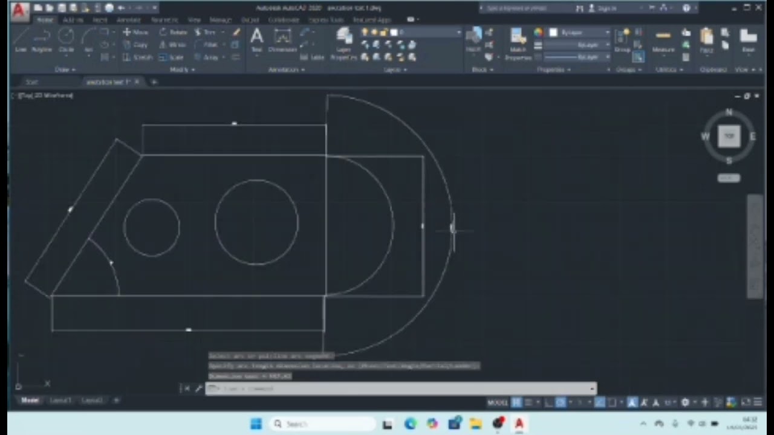This screenshot has width=774, height=435.
Task: Open the Insert ribbon tab
Action: click(x=100, y=20)
